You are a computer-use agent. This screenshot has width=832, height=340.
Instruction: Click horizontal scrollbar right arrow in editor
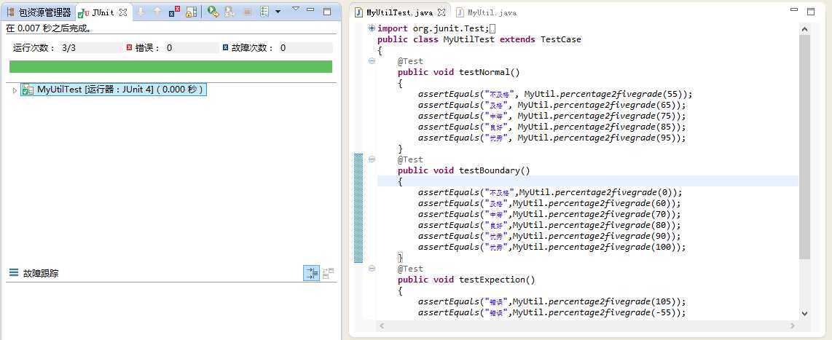(793, 325)
